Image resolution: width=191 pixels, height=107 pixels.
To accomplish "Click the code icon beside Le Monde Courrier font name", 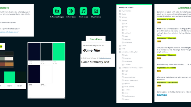I will (x=98, y=58).
